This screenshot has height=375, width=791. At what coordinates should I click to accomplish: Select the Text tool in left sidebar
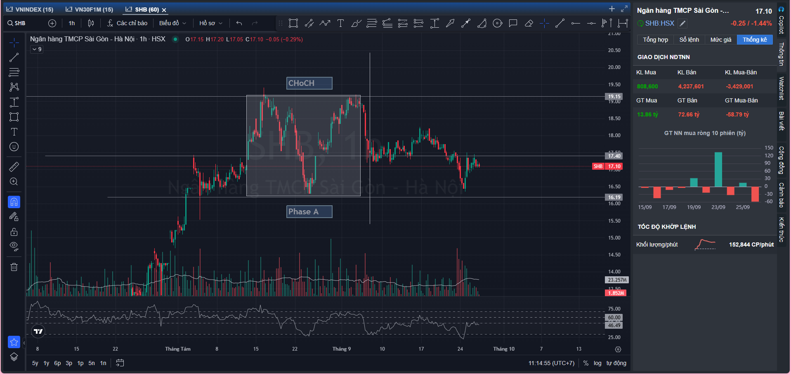click(14, 132)
